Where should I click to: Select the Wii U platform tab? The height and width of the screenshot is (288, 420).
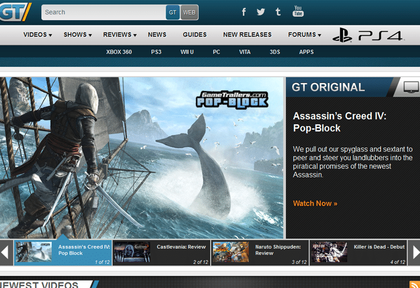pos(187,52)
